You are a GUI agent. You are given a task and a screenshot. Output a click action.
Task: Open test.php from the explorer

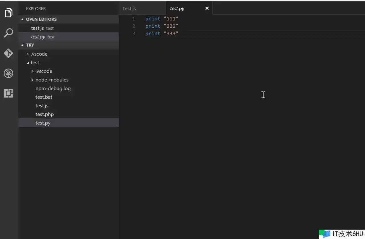click(x=44, y=114)
